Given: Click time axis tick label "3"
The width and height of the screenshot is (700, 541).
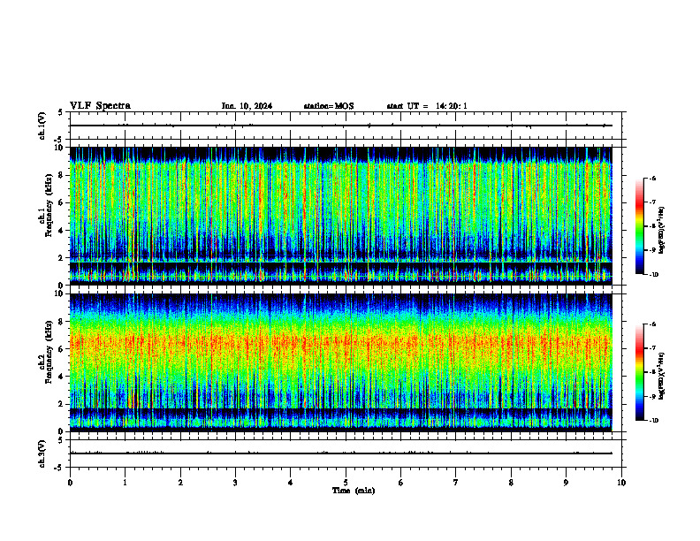Looking at the screenshot, I should point(235,483).
